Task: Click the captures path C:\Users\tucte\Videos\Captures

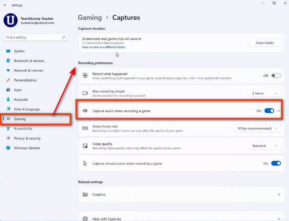Action: [103, 43]
